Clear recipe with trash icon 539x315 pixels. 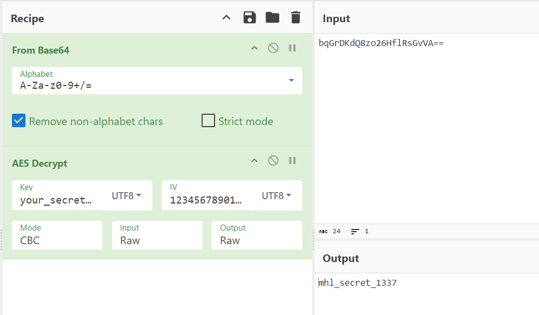[295, 18]
